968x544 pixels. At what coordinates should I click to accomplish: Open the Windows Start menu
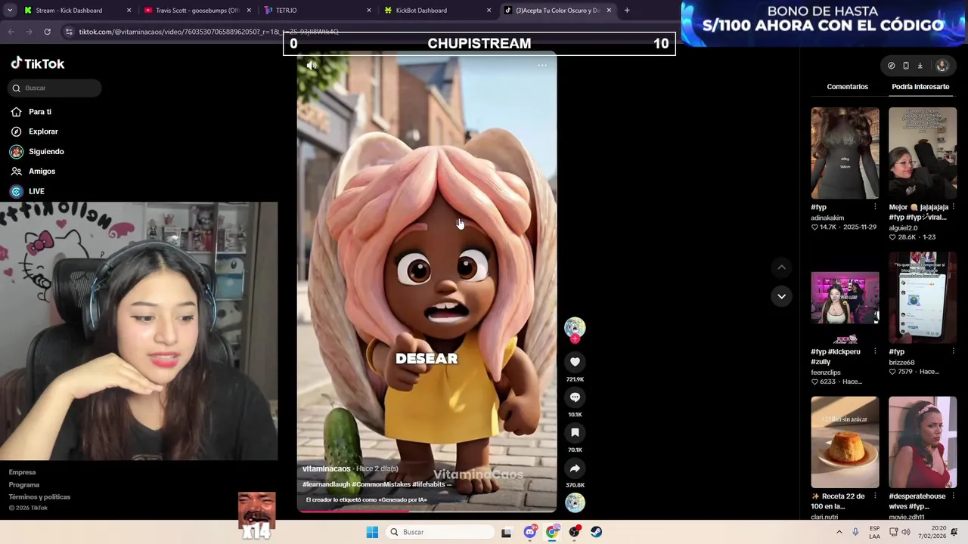pyautogui.click(x=372, y=532)
